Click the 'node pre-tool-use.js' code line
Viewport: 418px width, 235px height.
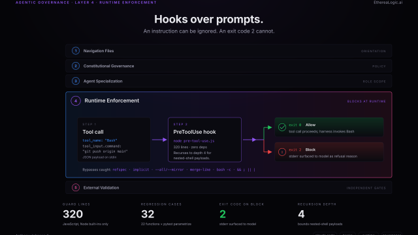point(194,141)
